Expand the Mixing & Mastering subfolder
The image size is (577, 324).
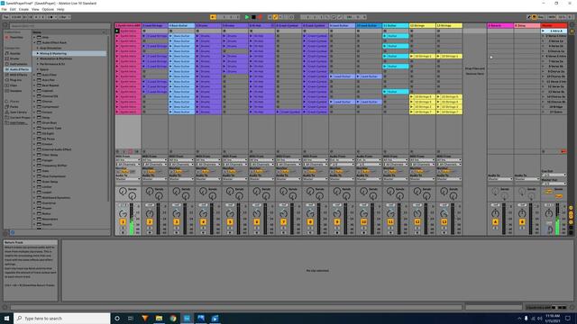pos(38,53)
